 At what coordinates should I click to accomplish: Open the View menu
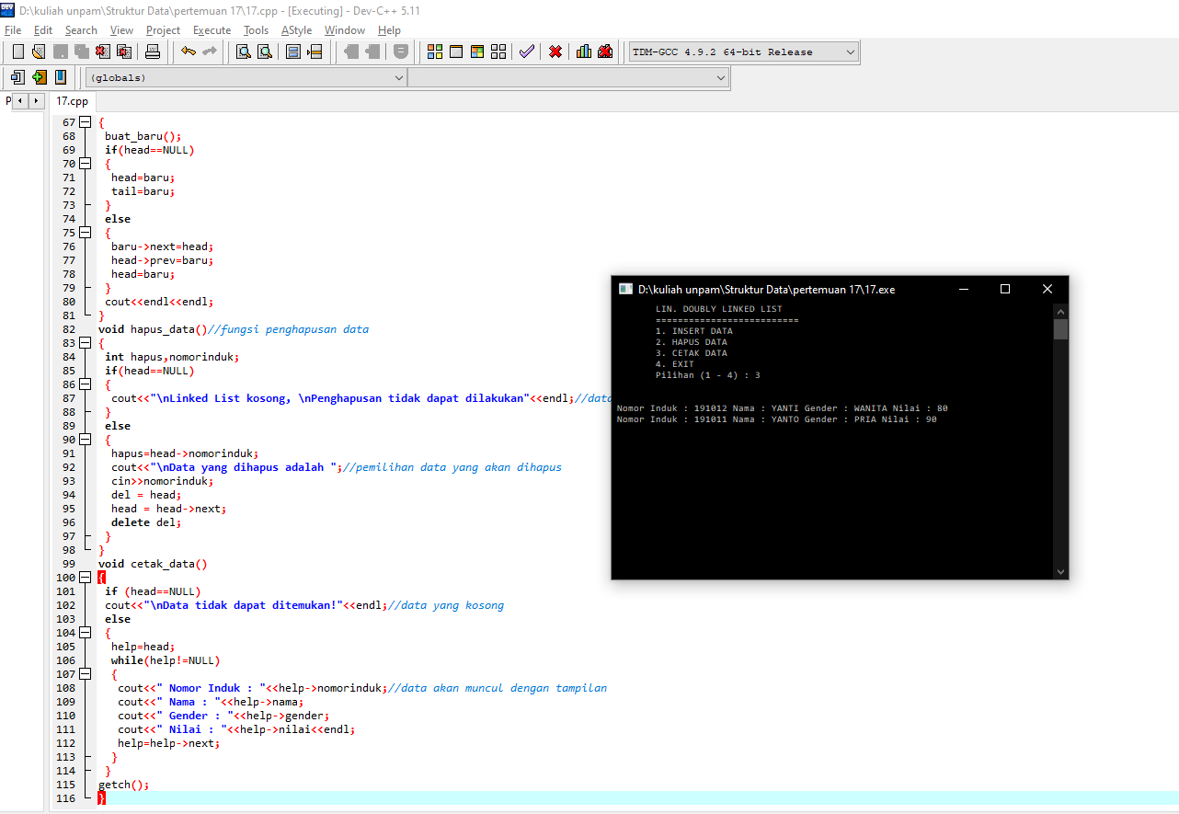121,30
